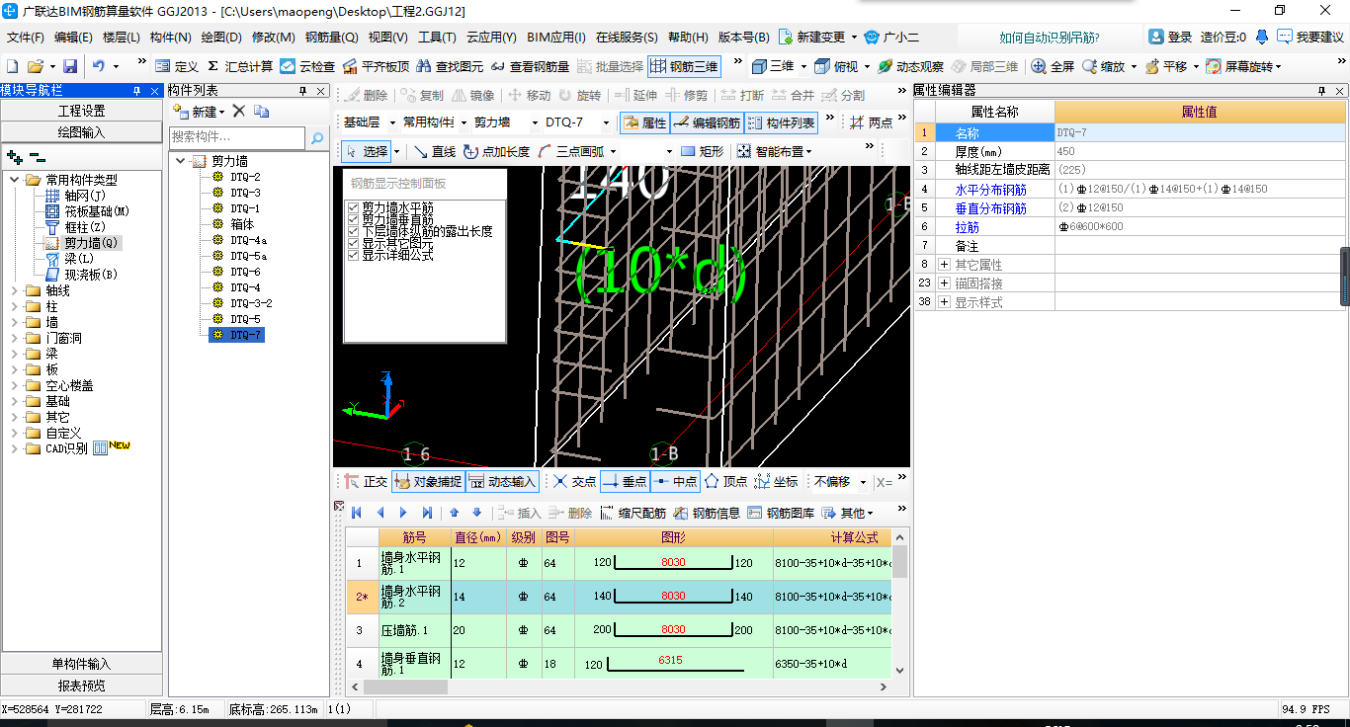Toggle 剪力墙水平筋 checkbox
The width and height of the screenshot is (1350, 727).
click(354, 208)
